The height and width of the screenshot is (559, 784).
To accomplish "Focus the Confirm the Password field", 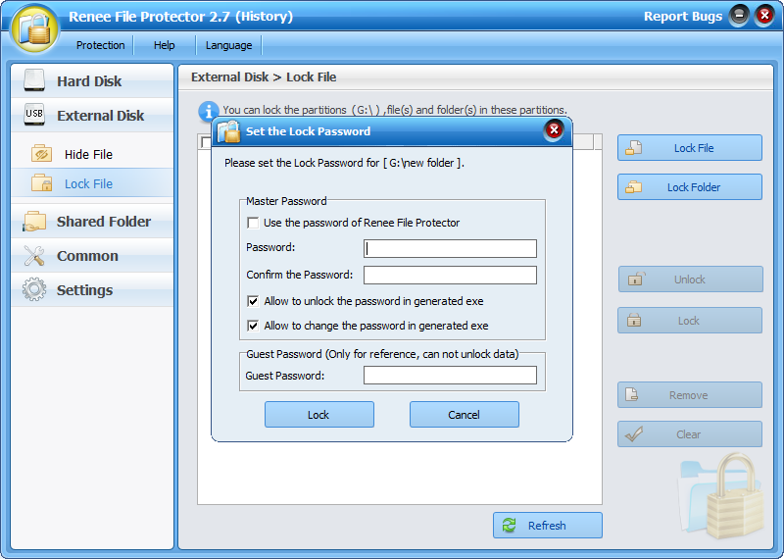I will coord(450,275).
